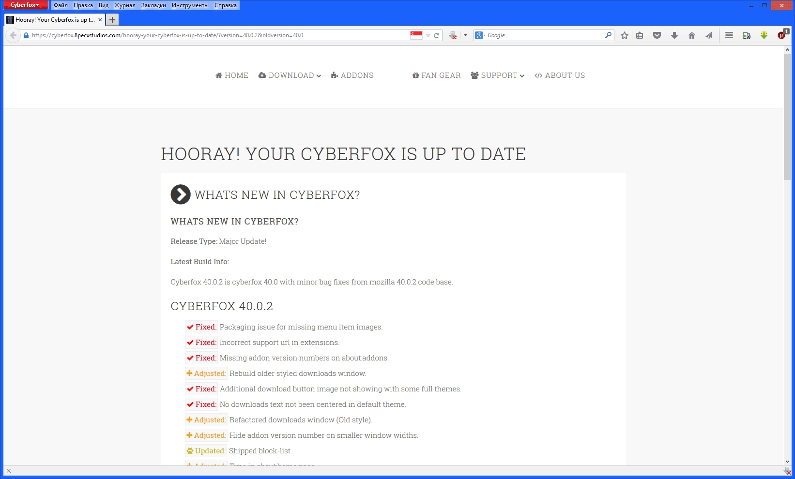Click the vertical scrollbar thumb

788,117
